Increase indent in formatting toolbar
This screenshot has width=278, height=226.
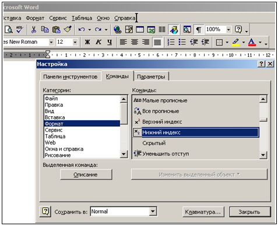[x=205, y=42]
